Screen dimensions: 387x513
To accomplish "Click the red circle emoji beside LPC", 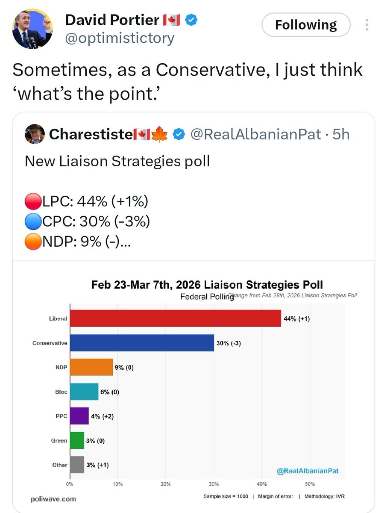I will pos(32,202).
